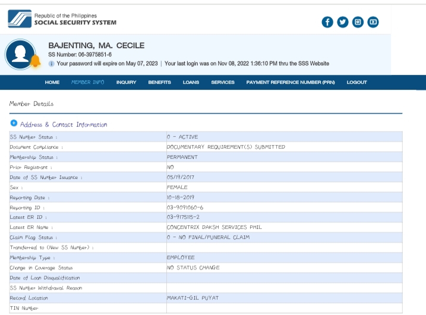This screenshot has height=315, width=426.
Task: Open the LOANS menu
Action: pyautogui.click(x=191, y=83)
